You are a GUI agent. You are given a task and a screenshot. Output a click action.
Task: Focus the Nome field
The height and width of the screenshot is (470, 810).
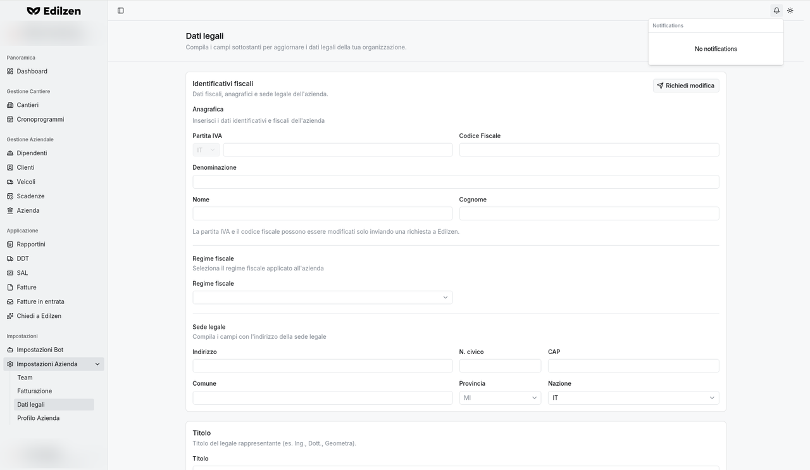coord(322,213)
